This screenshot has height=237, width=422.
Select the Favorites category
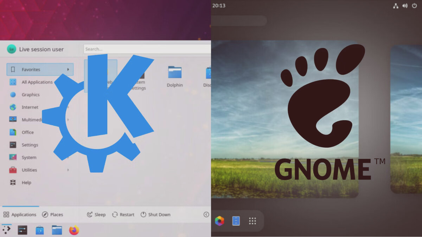click(x=40, y=69)
